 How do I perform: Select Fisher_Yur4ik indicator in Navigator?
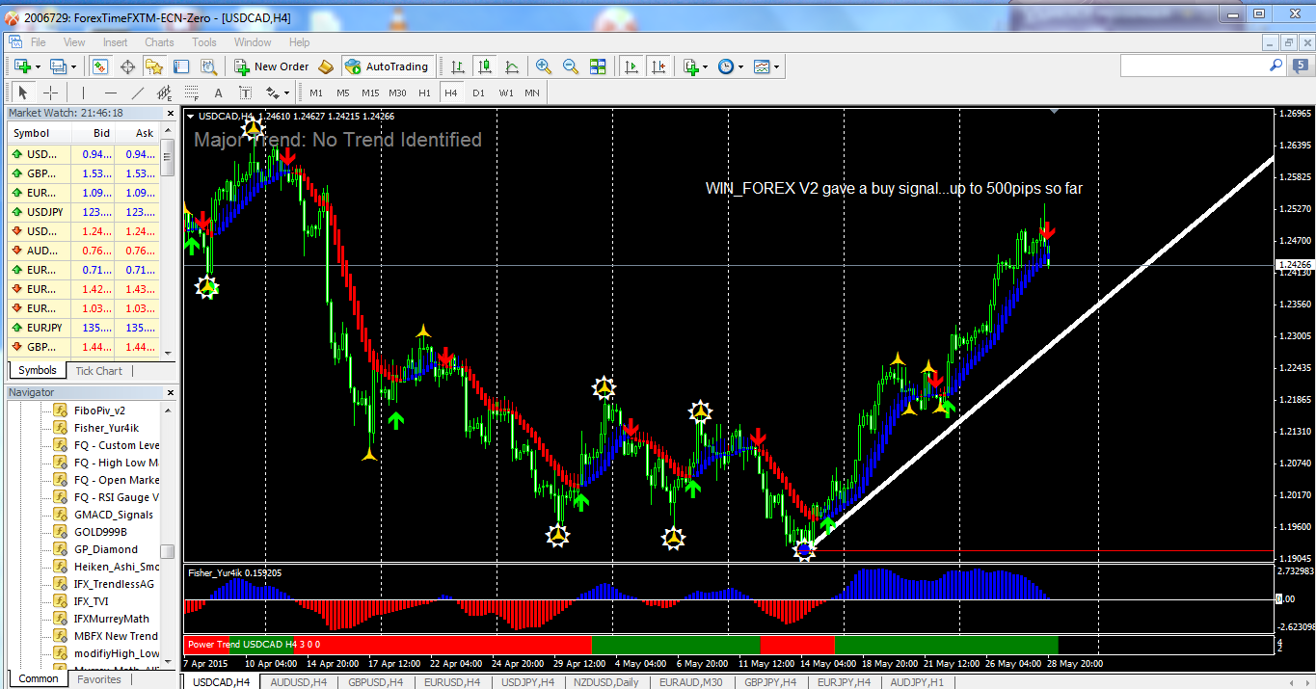click(106, 428)
